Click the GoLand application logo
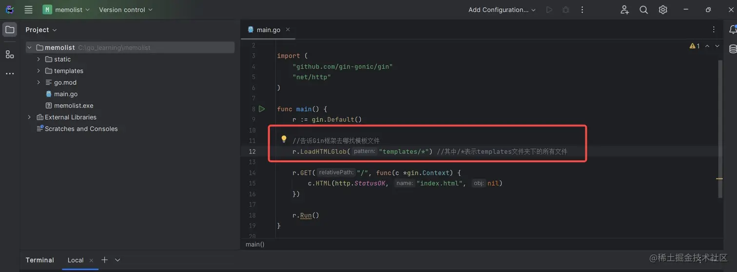Image resolution: width=737 pixels, height=272 pixels. [9, 10]
